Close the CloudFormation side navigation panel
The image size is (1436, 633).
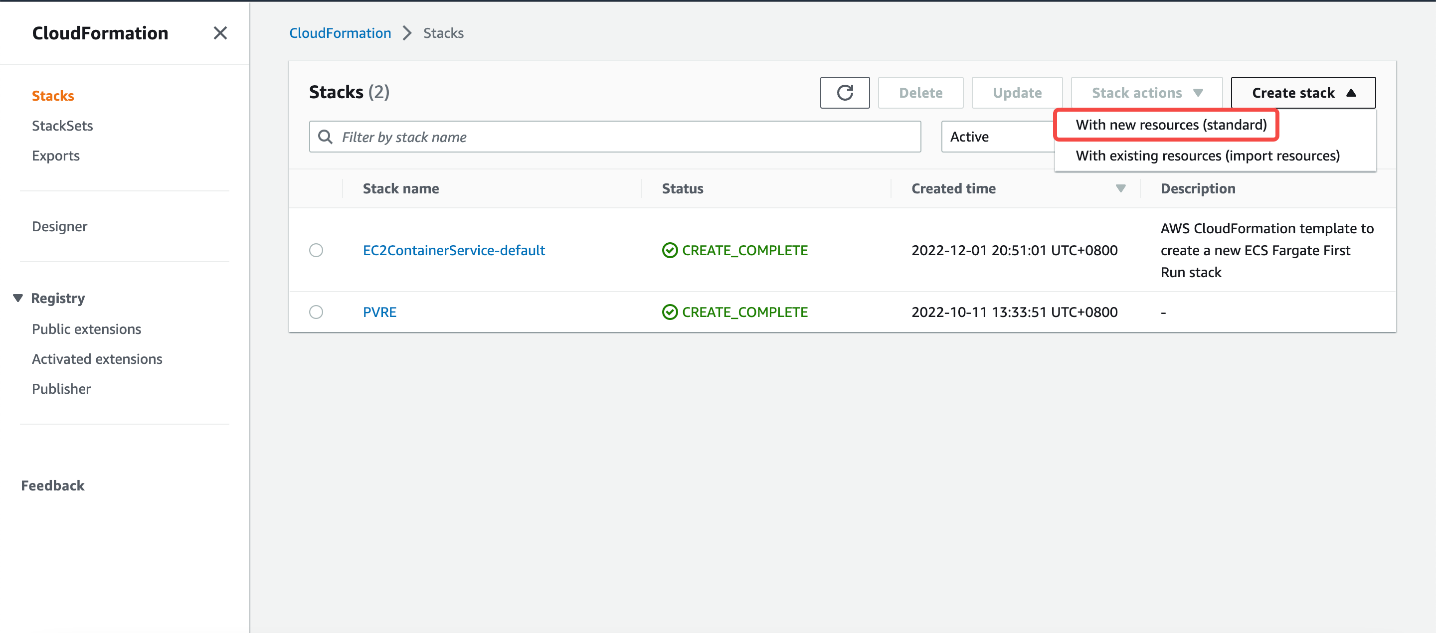220,33
